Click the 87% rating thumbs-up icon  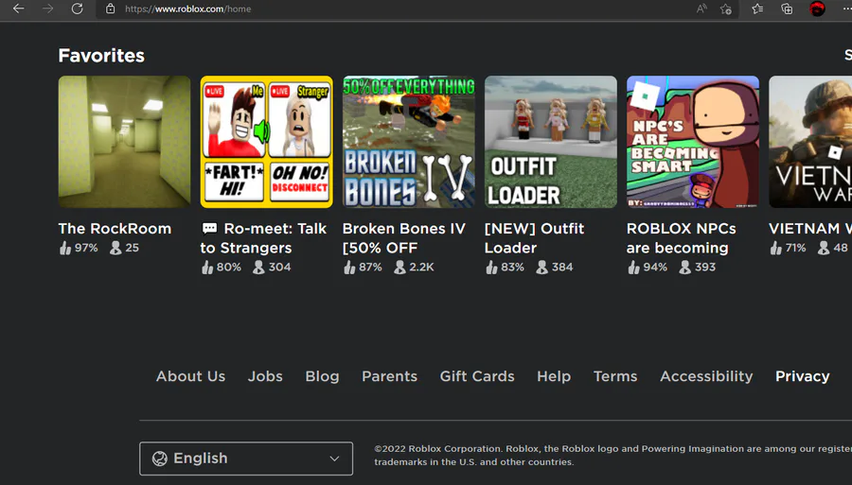point(349,267)
